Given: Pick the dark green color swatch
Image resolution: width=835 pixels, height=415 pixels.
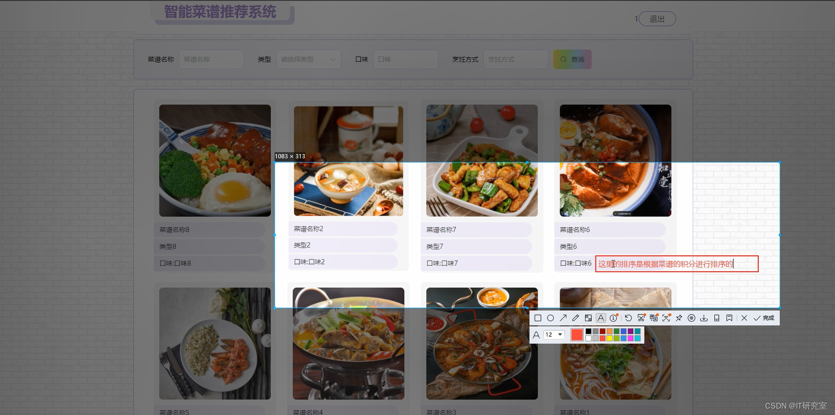Looking at the screenshot, I should click(x=617, y=331).
